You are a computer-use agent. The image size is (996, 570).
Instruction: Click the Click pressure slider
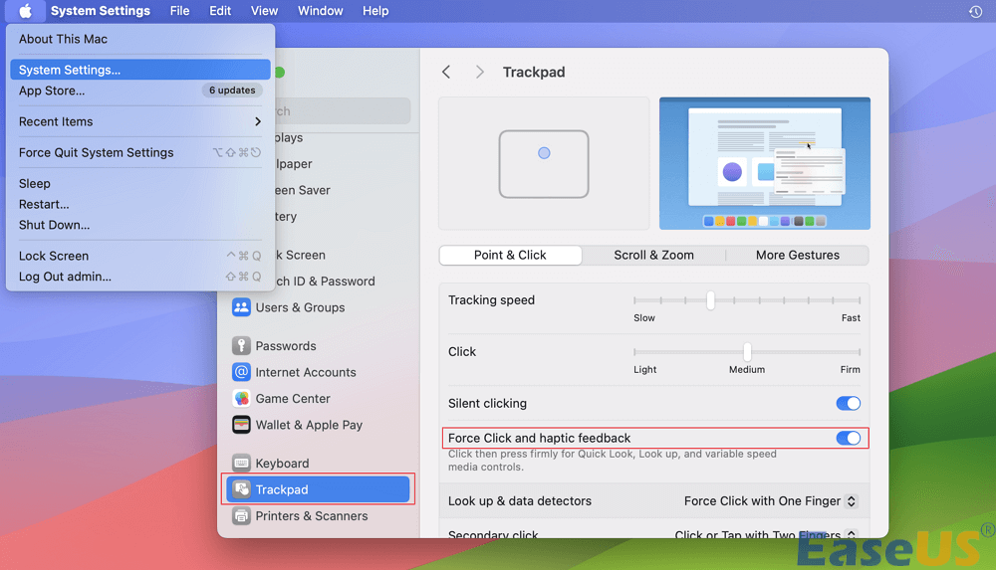pos(747,351)
